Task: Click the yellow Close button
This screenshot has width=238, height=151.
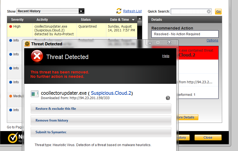Action: 208,138
